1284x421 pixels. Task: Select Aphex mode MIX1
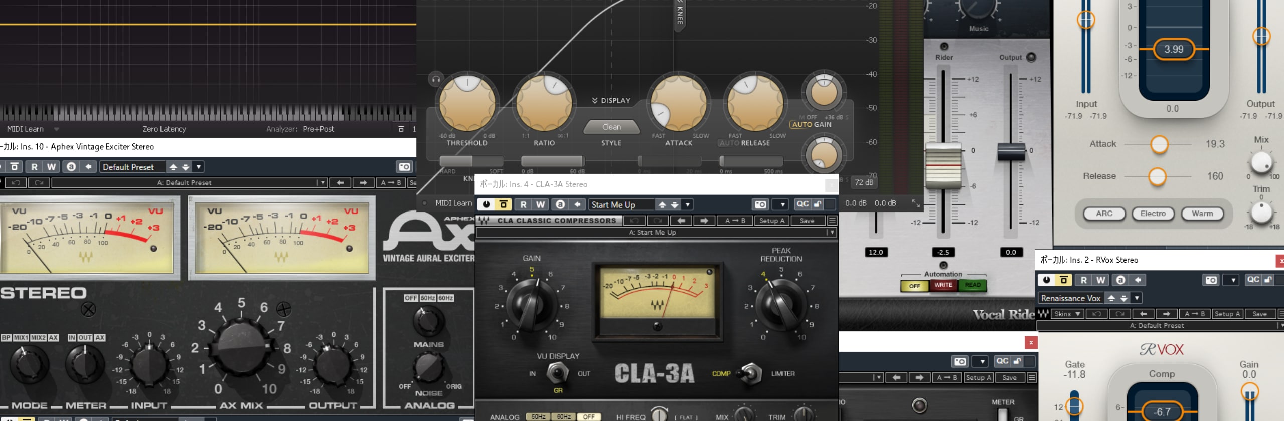(x=21, y=338)
